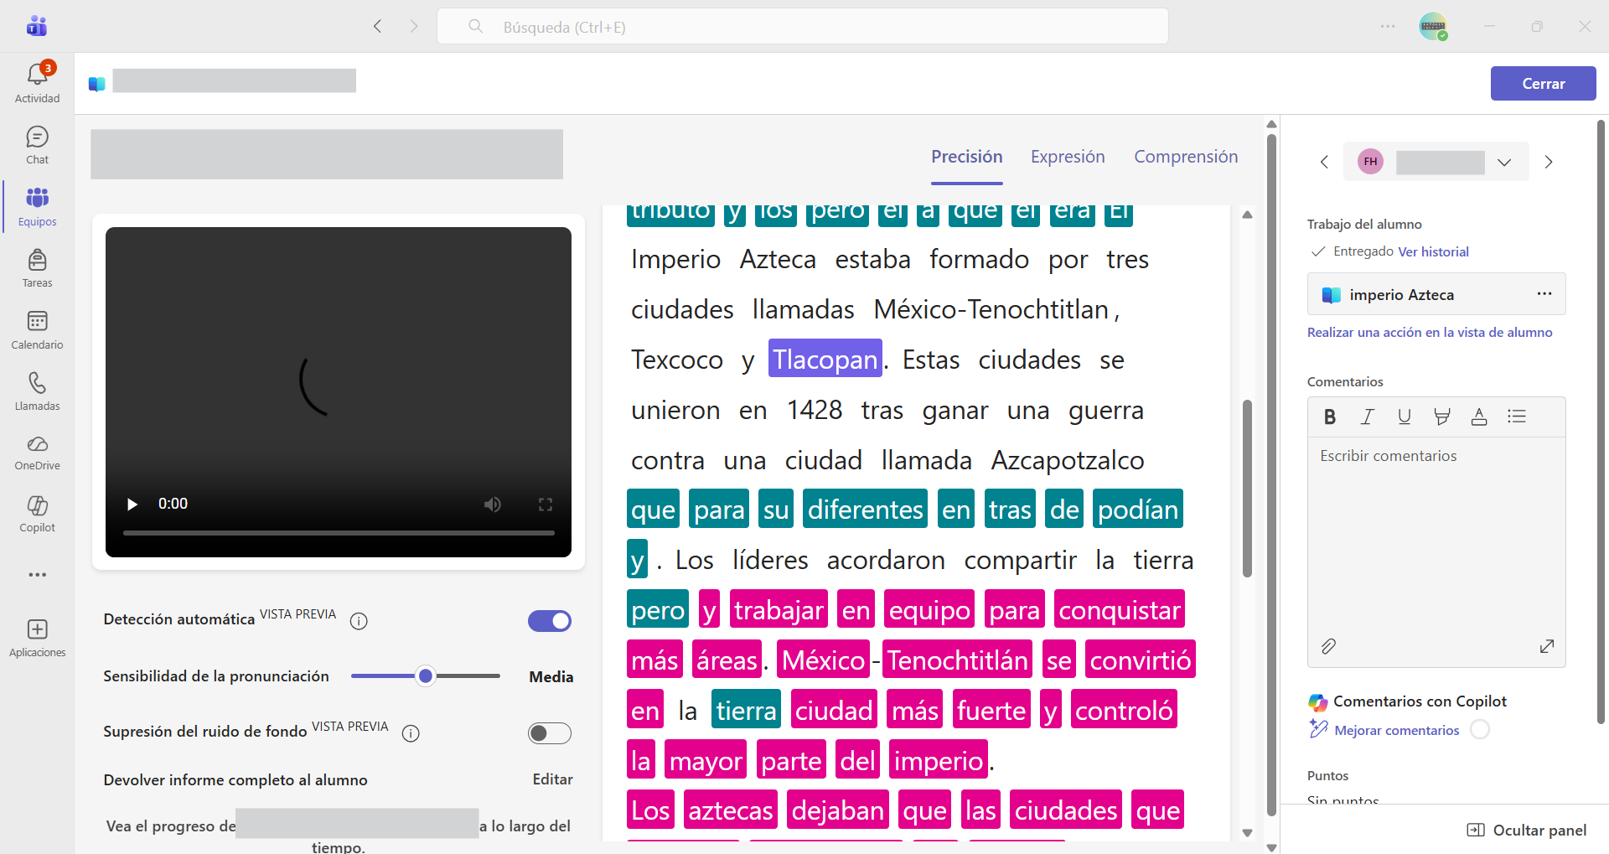Switch to the Comprensión tab
Viewport: 1609px width, 854px height.
click(x=1186, y=157)
